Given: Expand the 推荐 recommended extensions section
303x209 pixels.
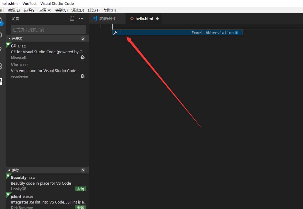Looking at the screenshot, I should [15, 170].
